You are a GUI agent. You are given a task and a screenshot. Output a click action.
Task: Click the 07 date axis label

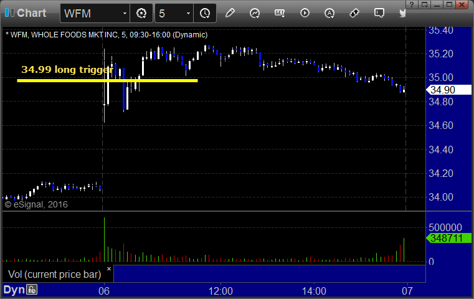[x=407, y=291]
